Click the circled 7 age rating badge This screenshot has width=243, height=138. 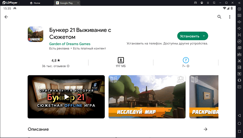point(186,60)
